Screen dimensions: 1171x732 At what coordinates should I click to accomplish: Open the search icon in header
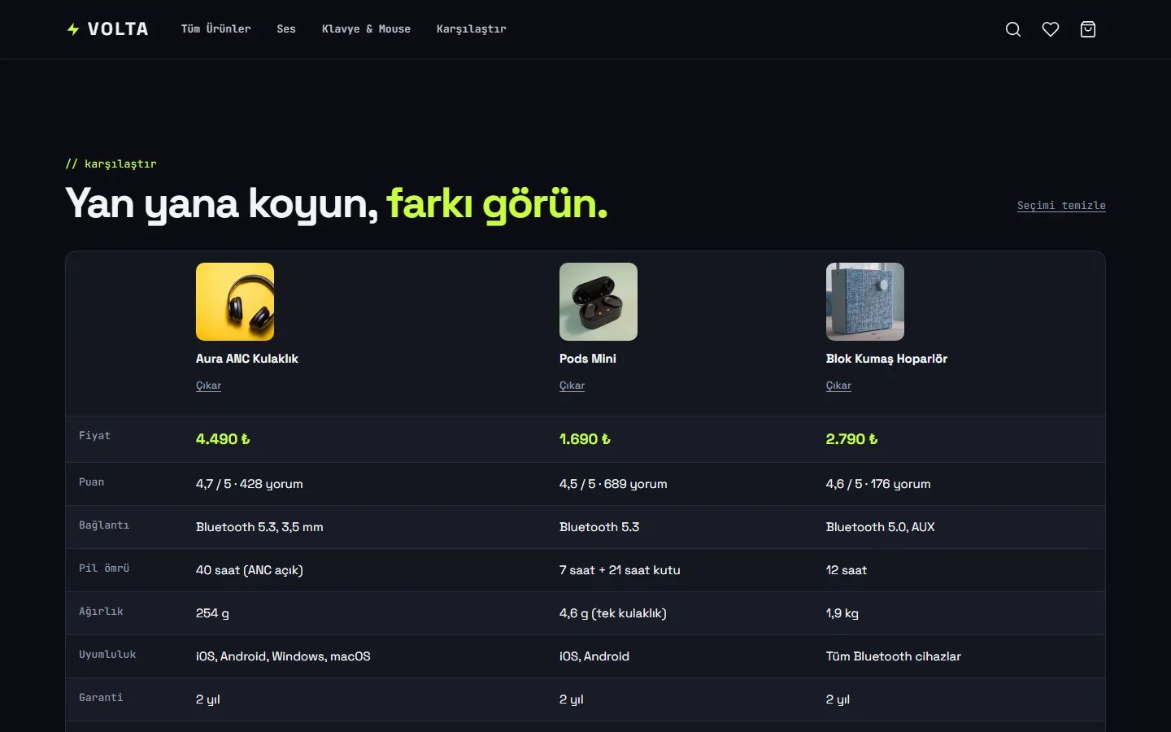pos(1013,29)
